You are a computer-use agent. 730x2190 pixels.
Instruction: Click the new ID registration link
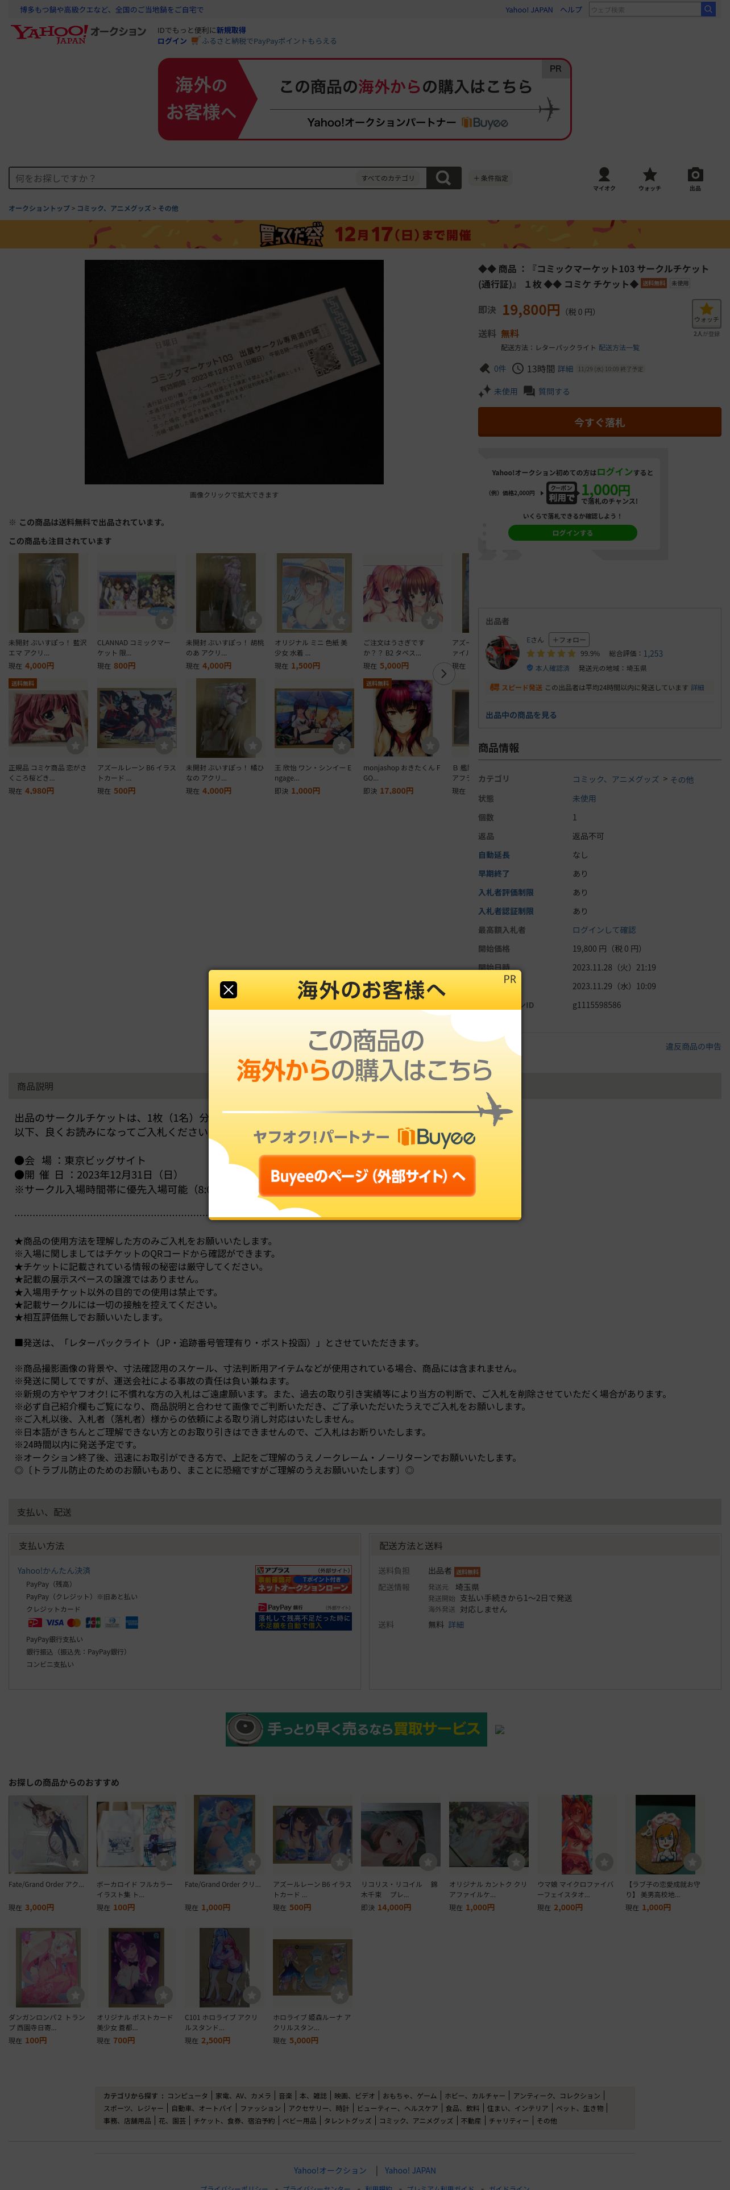coord(230,30)
